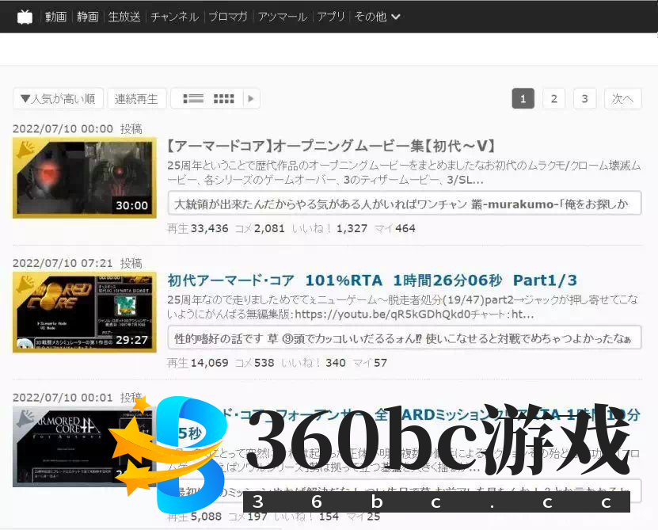Viewport: 658px width, 530px height.
Task: Click マイ 57 mylist count
Action: [x=370, y=363]
